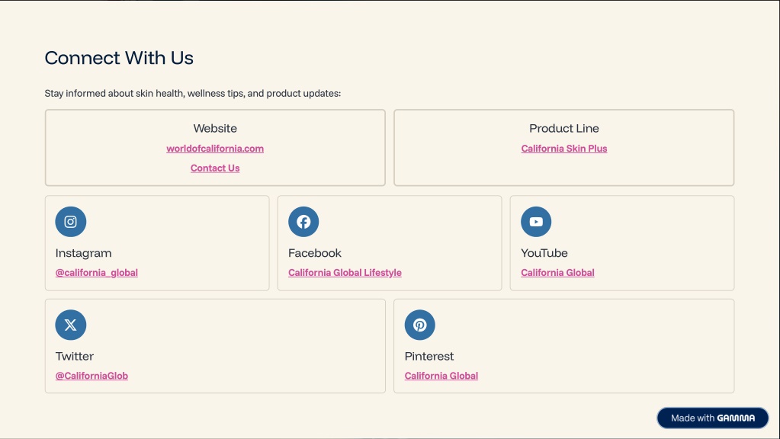This screenshot has height=439, width=780.
Task: Open the YouTube California Global link
Action: (557, 272)
